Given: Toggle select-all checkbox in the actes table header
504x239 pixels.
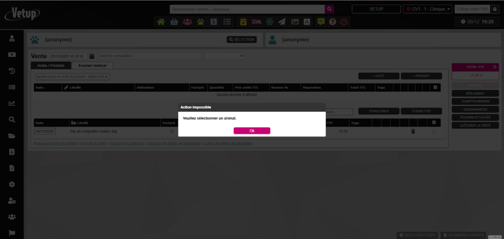Looking at the screenshot, I should (x=434, y=88).
